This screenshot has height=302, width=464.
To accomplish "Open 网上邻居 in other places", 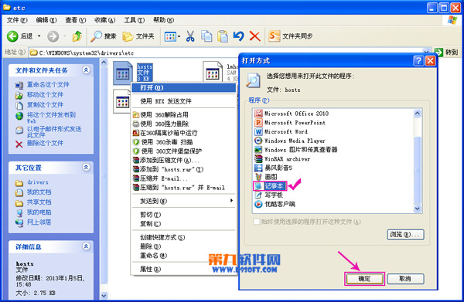I will tap(39, 222).
